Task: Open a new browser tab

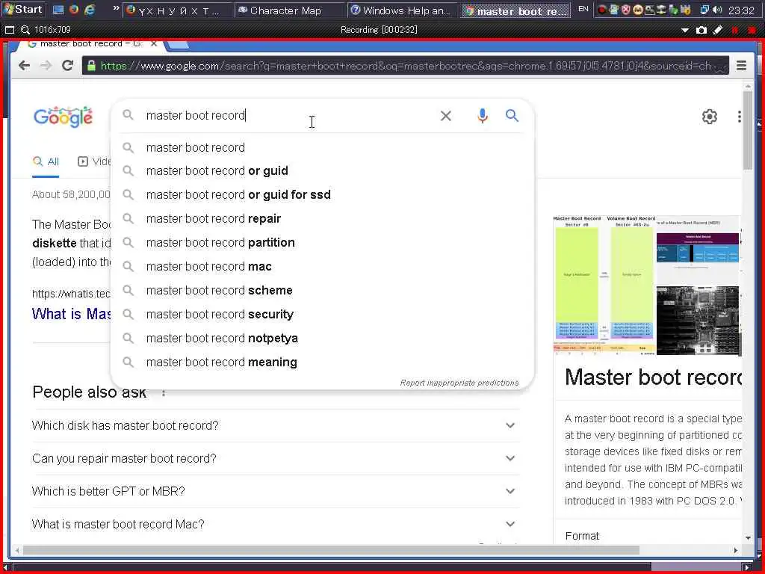Action: 179,45
